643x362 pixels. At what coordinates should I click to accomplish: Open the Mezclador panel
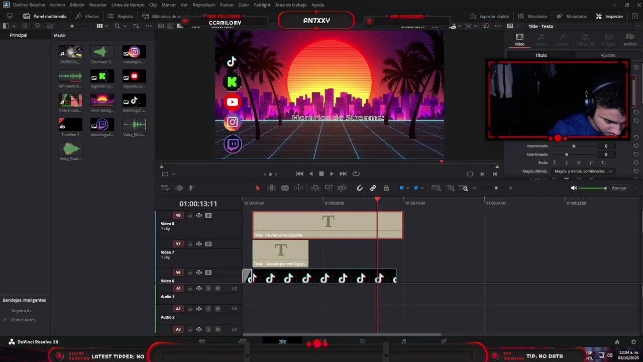point(532,16)
